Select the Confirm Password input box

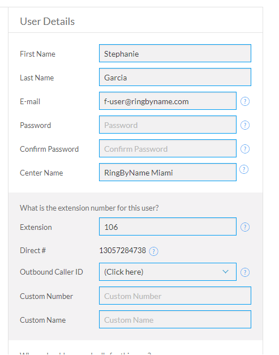(x=168, y=148)
